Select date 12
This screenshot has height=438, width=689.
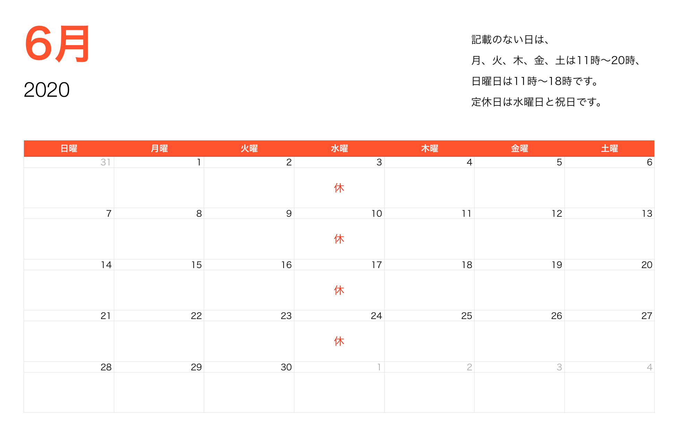coord(557,214)
